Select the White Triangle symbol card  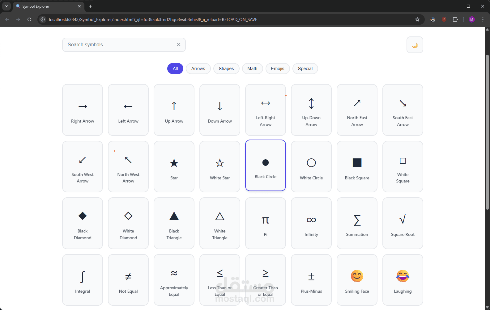[220, 223]
